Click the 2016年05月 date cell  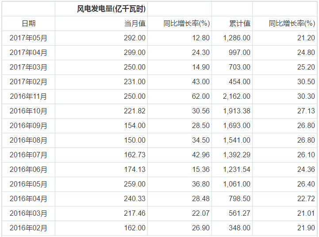(x=28, y=184)
